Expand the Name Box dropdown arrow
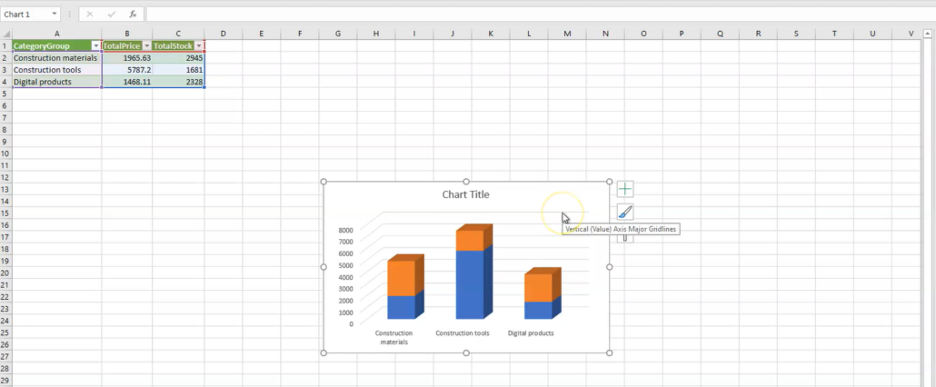The image size is (936, 387). coord(55,15)
